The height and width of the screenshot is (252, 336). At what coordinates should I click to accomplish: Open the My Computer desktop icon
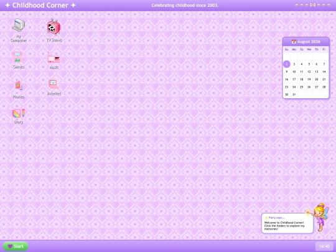coord(19,30)
